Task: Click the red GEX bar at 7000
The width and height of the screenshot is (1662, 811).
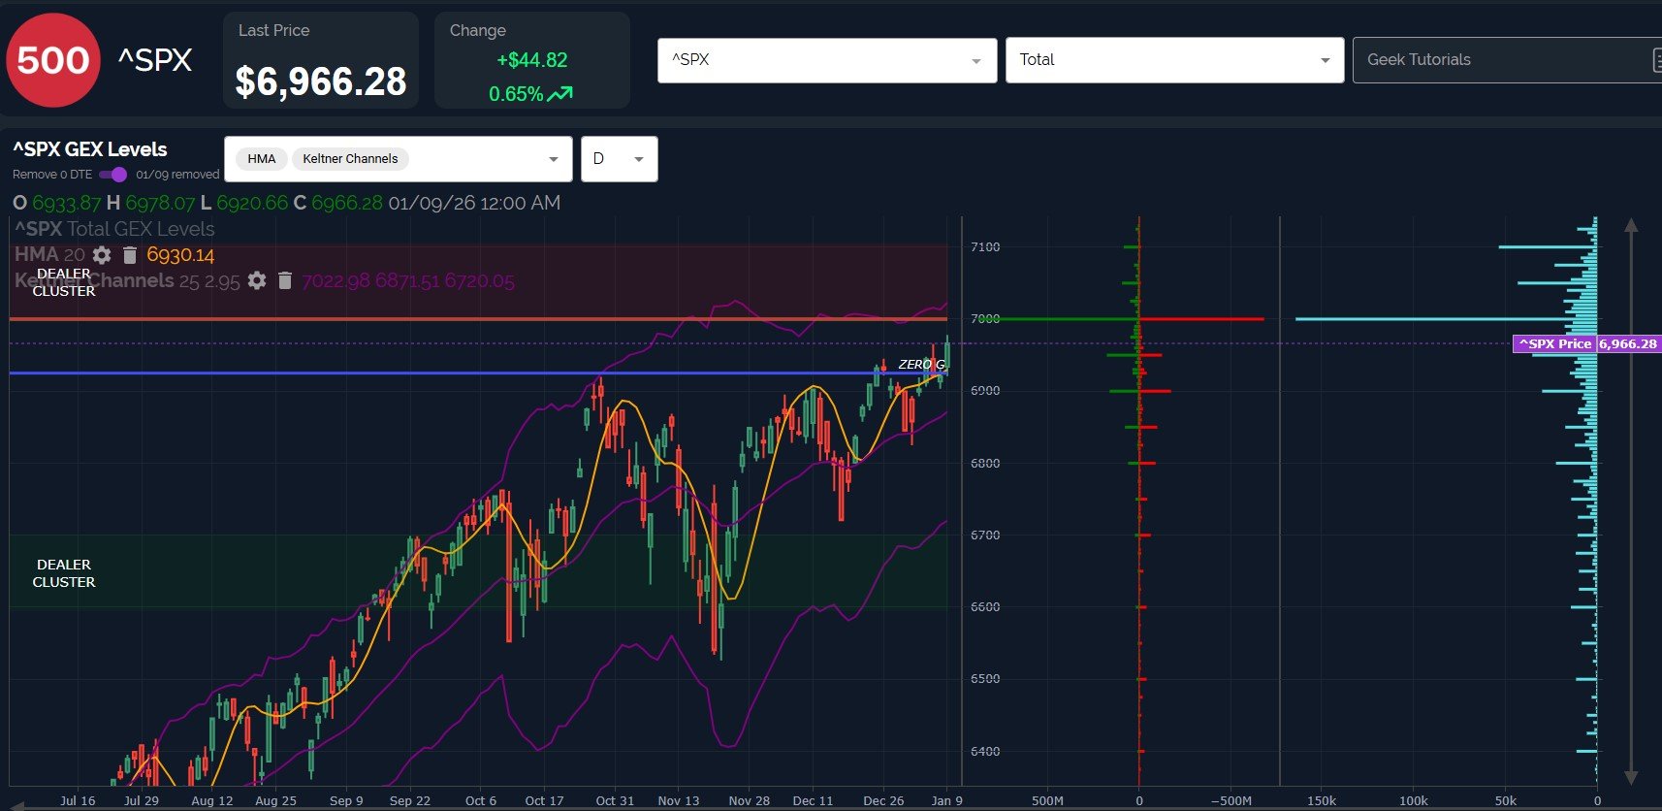Action: (1201, 318)
